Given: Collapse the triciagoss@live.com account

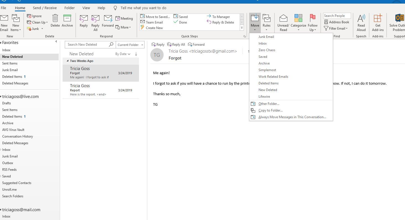Looking at the screenshot, I should coord(1,97).
